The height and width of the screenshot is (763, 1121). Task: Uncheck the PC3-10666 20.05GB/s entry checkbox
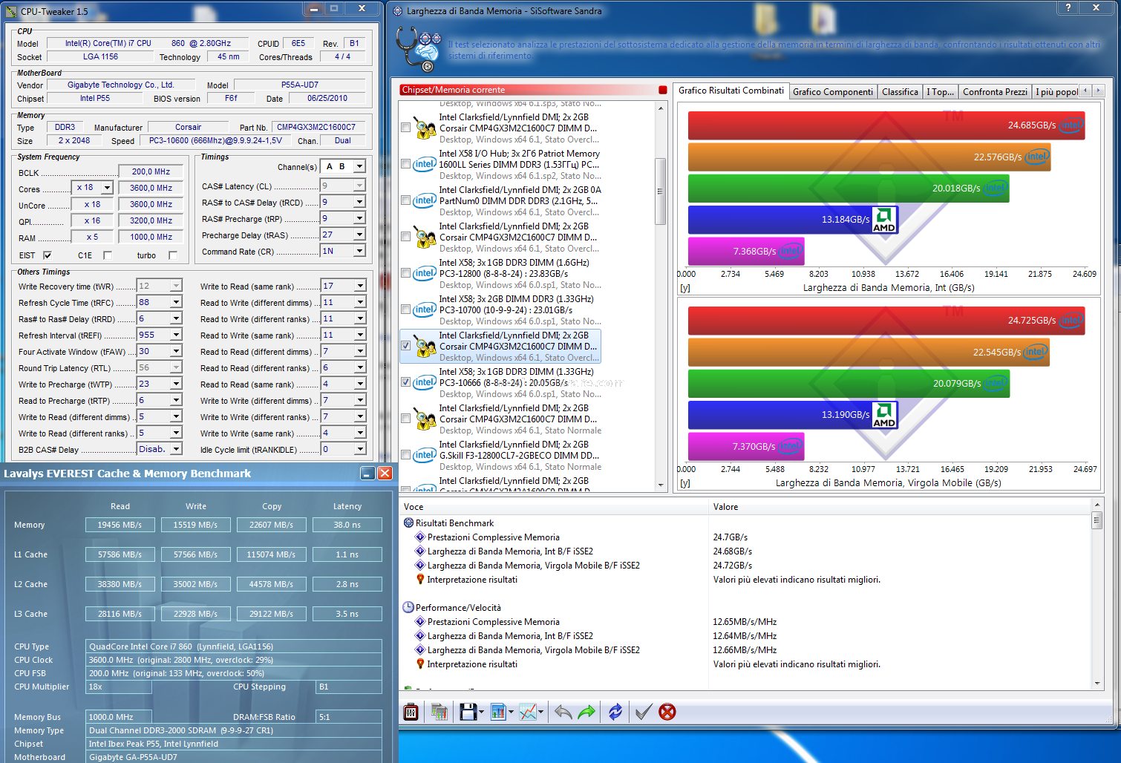click(405, 382)
